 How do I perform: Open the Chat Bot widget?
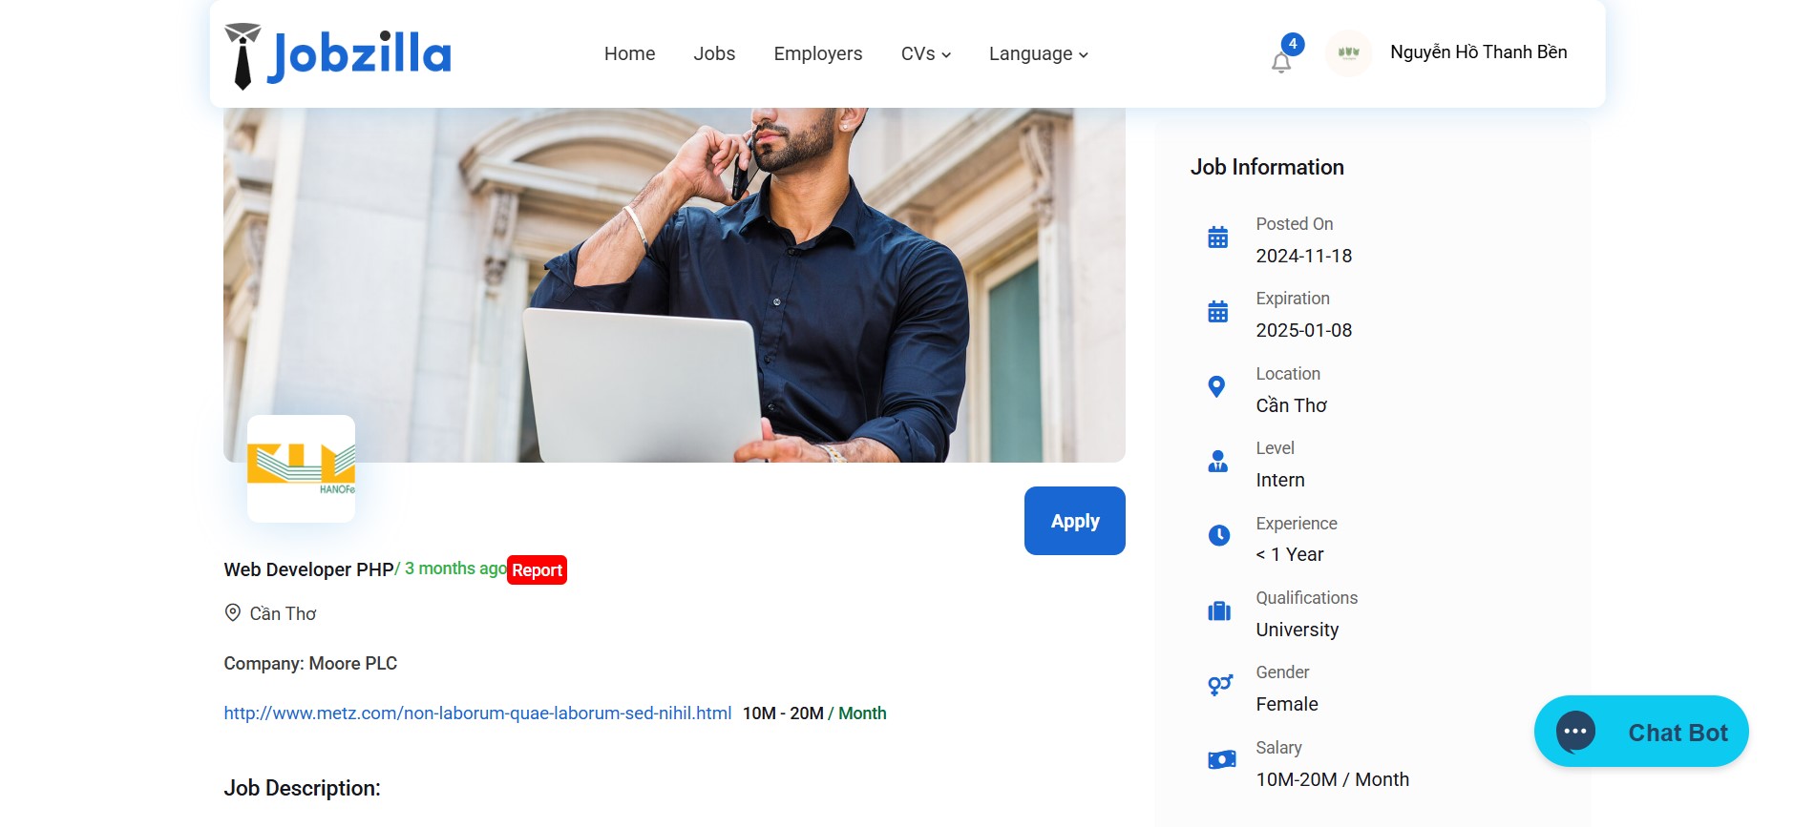[x=1641, y=732]
